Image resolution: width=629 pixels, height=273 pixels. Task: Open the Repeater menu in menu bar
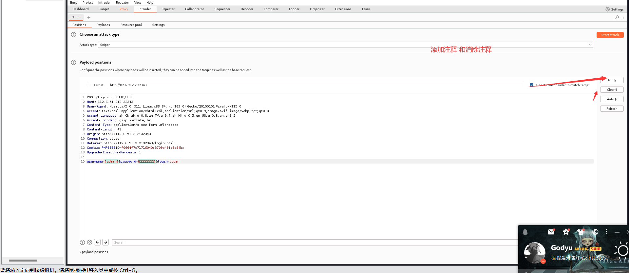coord(123,3)
